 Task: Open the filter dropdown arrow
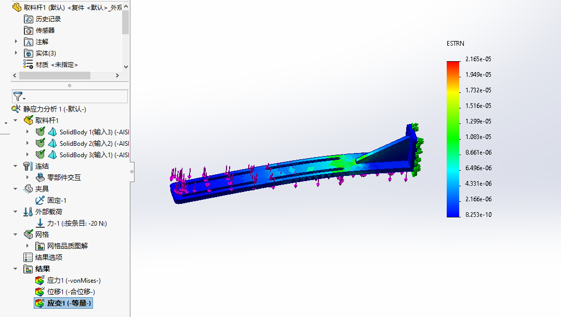(x=24, y=99)
